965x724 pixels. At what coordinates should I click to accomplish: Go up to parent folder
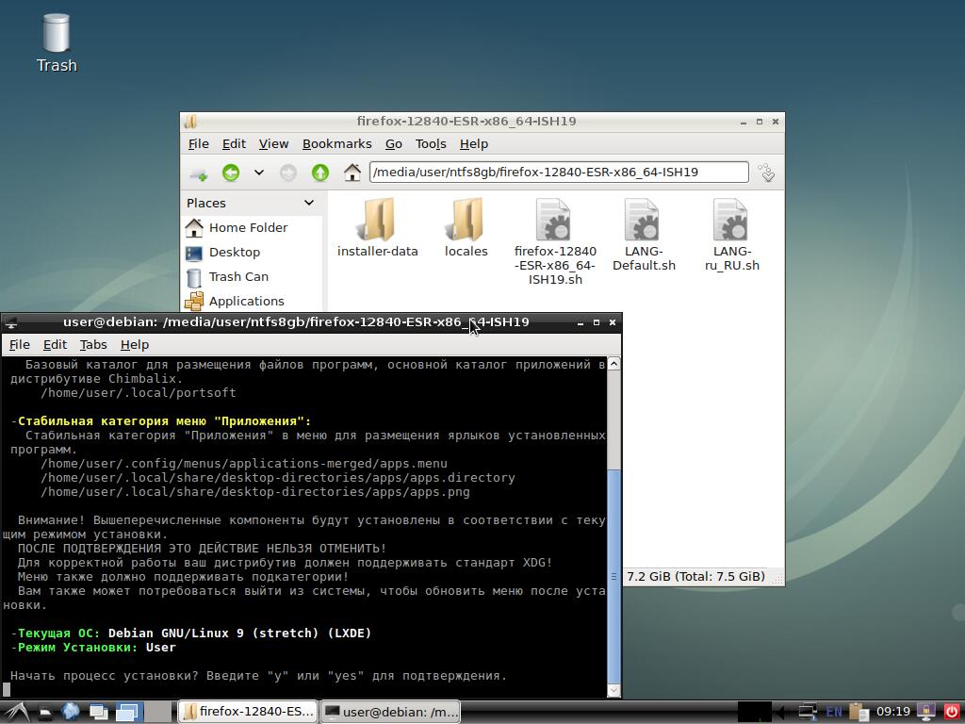coord(320,173)
